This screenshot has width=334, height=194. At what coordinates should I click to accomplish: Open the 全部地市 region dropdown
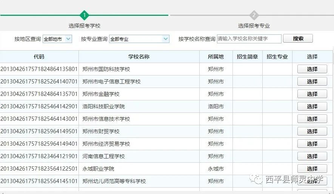pyautogui.click(x=57, y=39)
